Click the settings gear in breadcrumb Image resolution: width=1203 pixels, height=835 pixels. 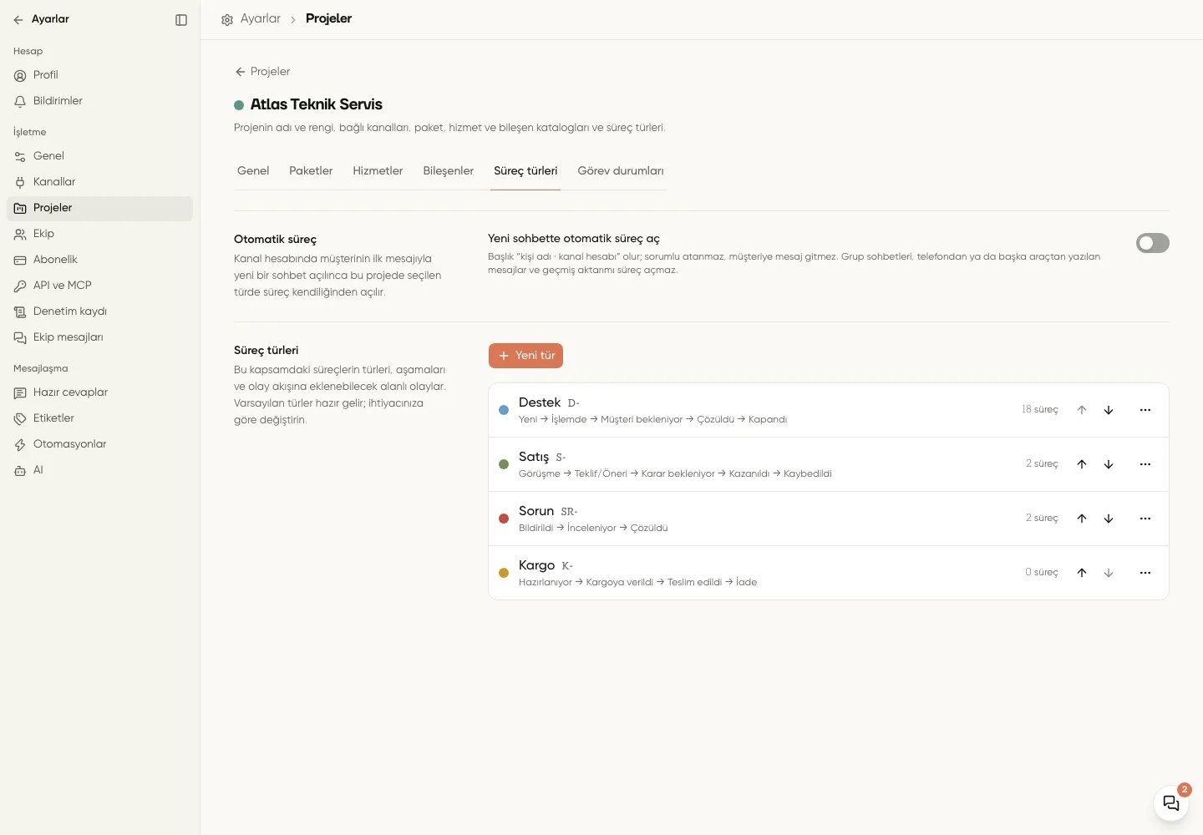pyautogui.click(x=227, y=19)
